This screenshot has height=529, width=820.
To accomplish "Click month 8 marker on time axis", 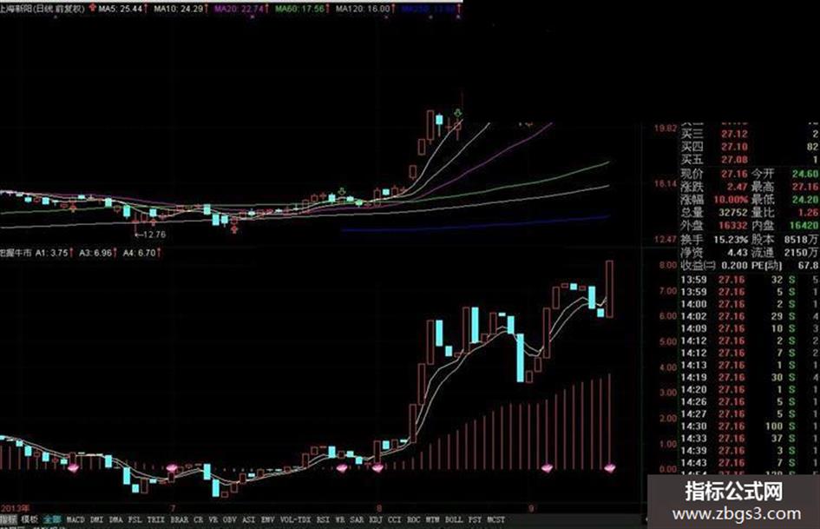I will point(379,508).
